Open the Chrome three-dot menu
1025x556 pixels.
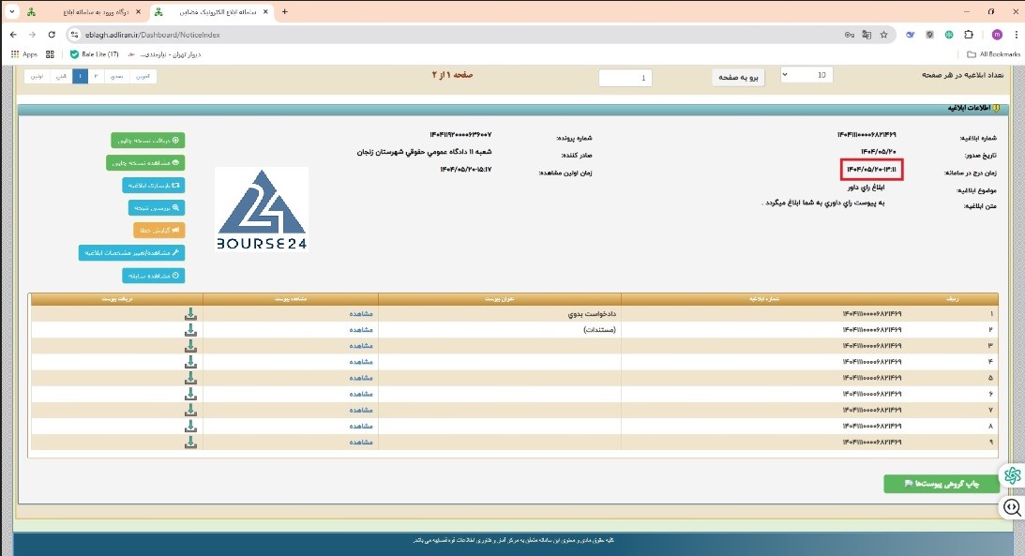coord(1016,35)
